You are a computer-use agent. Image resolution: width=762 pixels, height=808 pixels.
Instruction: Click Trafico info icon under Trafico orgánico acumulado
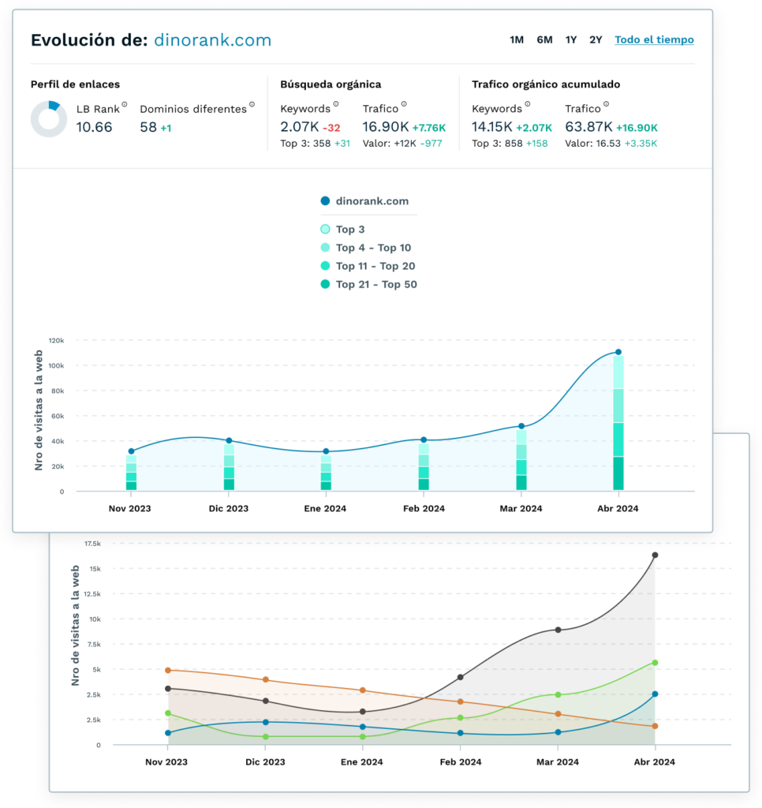[x=607, y=104]
